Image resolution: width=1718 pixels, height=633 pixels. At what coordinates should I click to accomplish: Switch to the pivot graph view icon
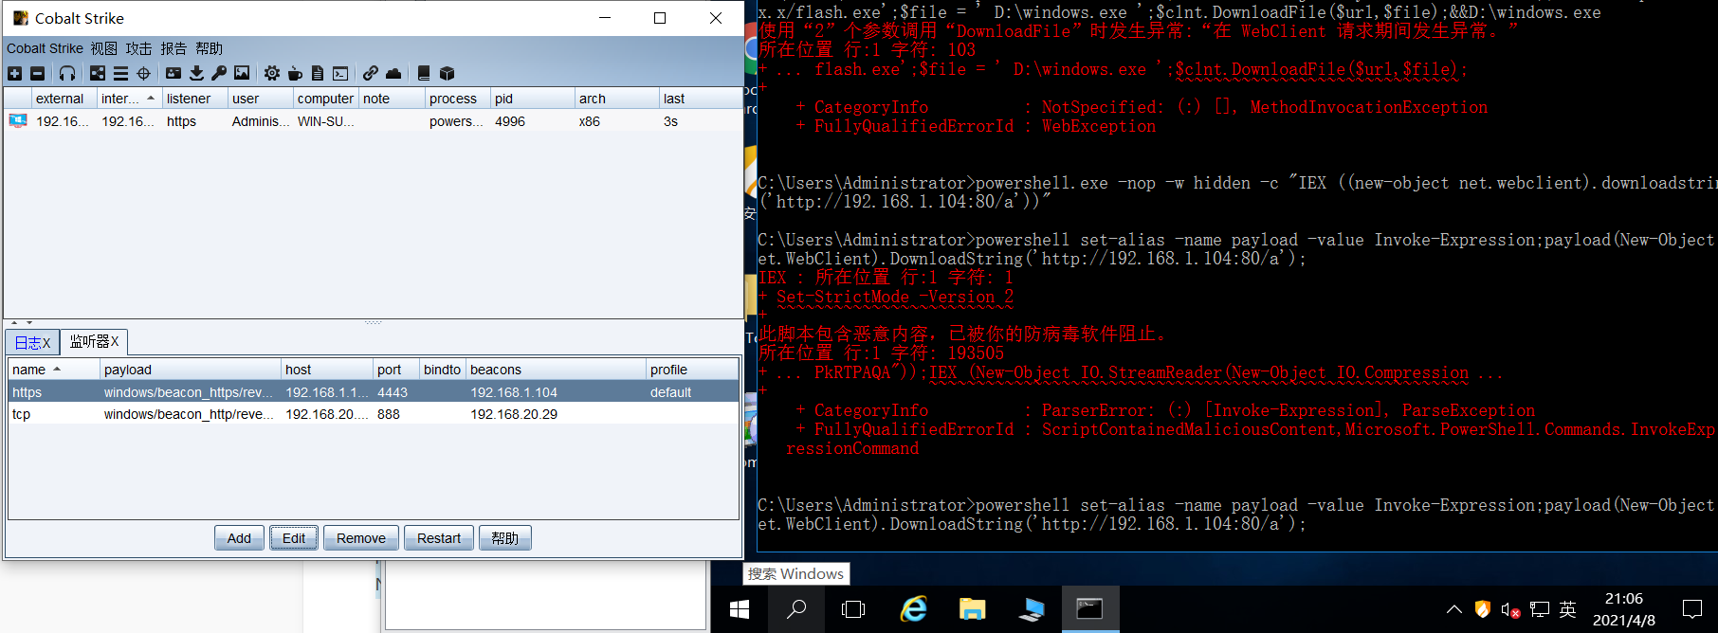tap(98, 73)
